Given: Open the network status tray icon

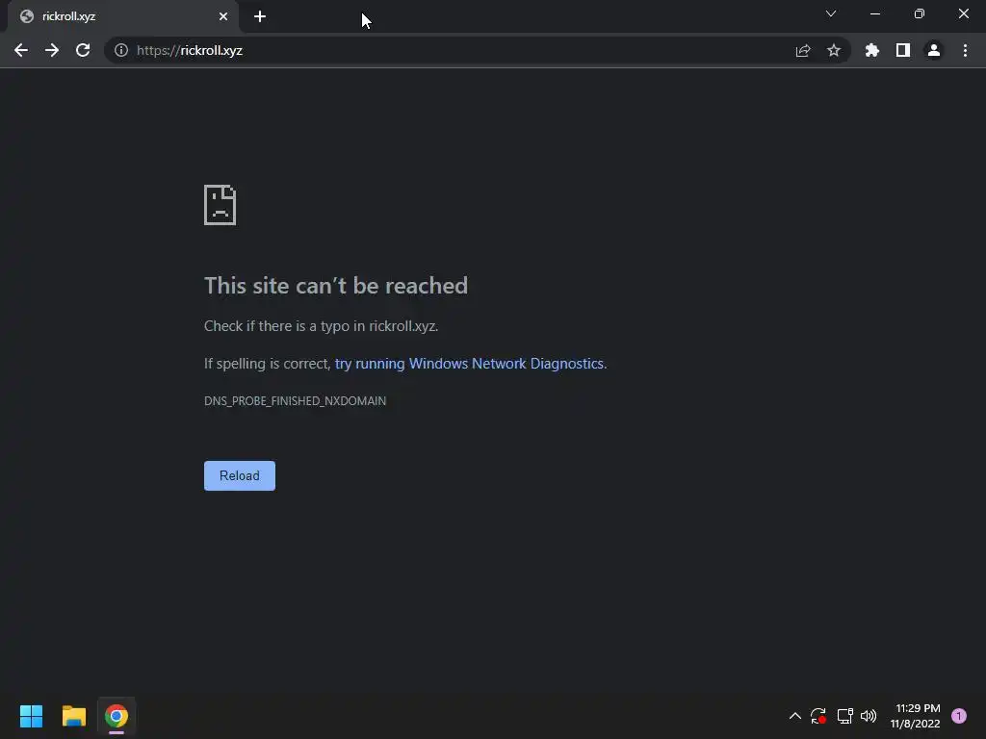Looking at the screenshot, I should pyautogui.click(x=844, y=716).
